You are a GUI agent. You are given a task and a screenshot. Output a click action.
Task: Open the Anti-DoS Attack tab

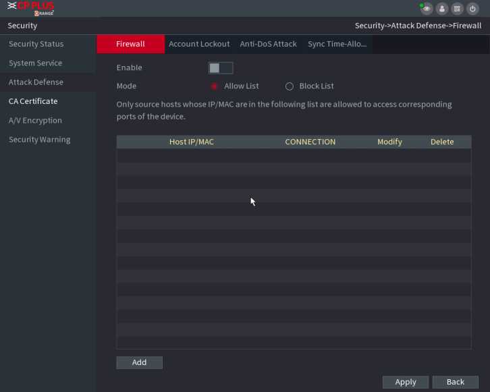click(x=268, y=44)
